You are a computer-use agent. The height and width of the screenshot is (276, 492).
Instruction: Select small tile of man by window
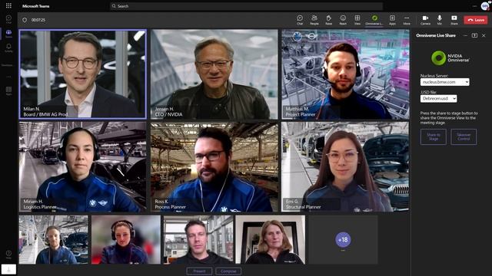[x=198, y=239]
